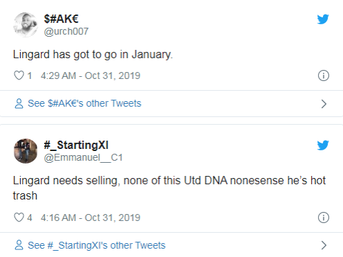
Task: Click Twitter bird icon on #_StartingXI tweet
Action: pyautogui.click(x=323, y=145)
